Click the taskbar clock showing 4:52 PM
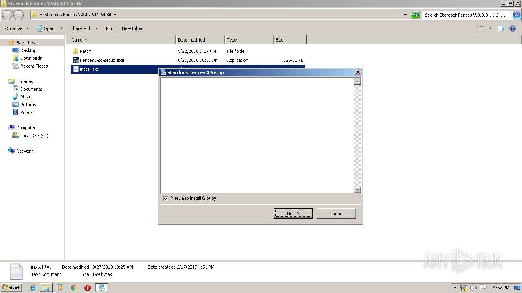The width and height of the screenshot is (522, 293). (501, 288)
